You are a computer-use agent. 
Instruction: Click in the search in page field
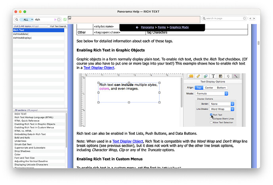coord(224,18)
